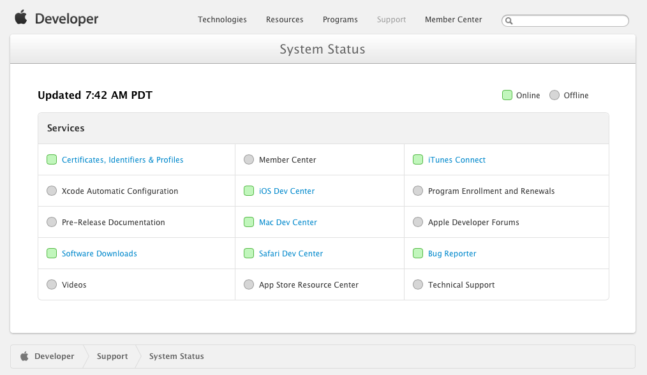
Task: Click the gray status icon for Apple Developer Forums
Action: click(418, 223)
